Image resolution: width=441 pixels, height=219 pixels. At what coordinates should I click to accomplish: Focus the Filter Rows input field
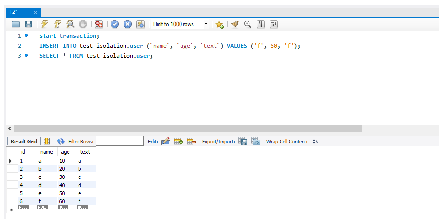(x=120, y=141)
